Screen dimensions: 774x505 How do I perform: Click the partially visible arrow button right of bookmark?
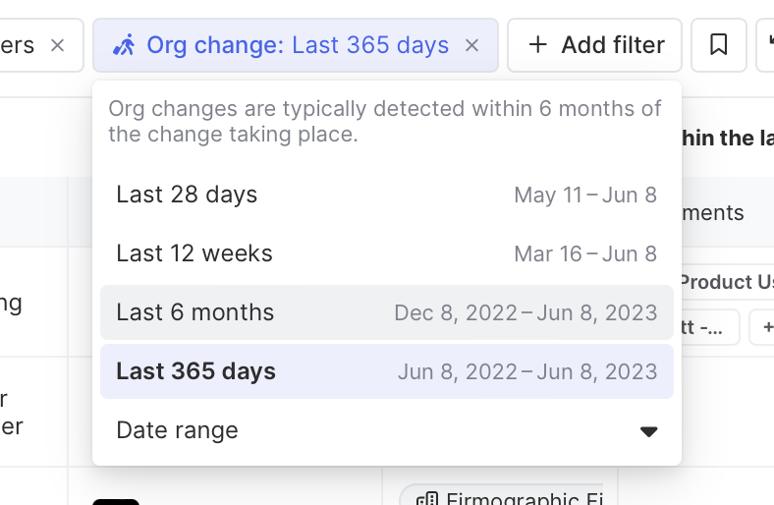tap(766, 45)
